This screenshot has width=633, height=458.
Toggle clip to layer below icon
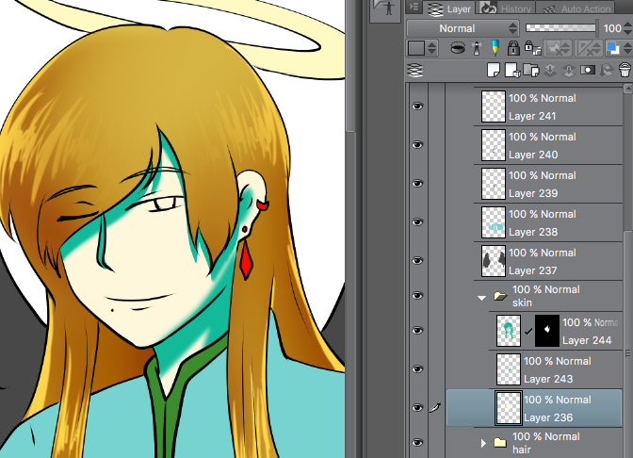[x=458, y=48]
